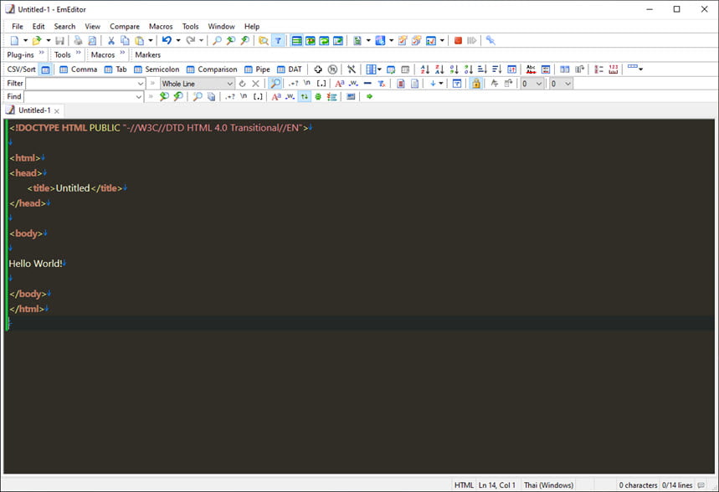
Task: Switch to Comma separated mode
Action: 79,69
